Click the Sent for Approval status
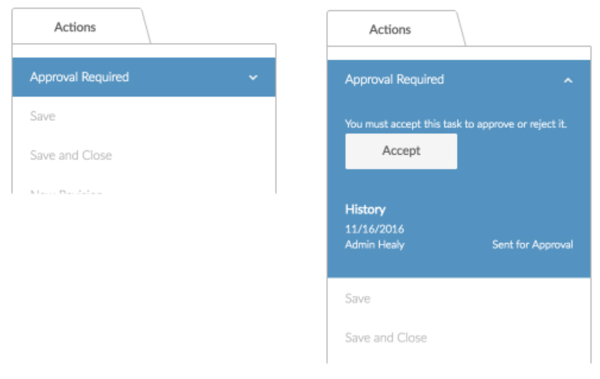Viewport: 600px width, 379px height. coord(532,245)
